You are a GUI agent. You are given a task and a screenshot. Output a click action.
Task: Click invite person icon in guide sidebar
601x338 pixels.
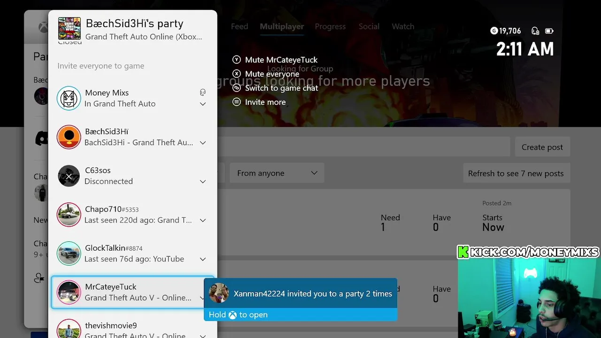39,278
